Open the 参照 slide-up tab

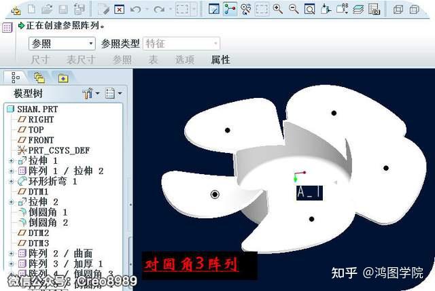click(122, 60)
